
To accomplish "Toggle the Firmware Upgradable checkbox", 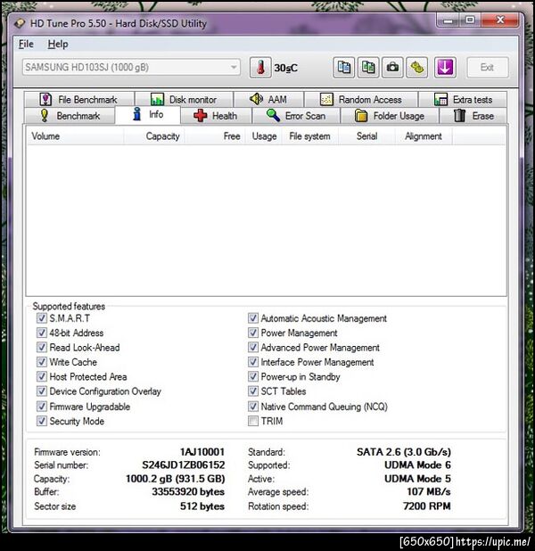I will (x=42, y=407).
